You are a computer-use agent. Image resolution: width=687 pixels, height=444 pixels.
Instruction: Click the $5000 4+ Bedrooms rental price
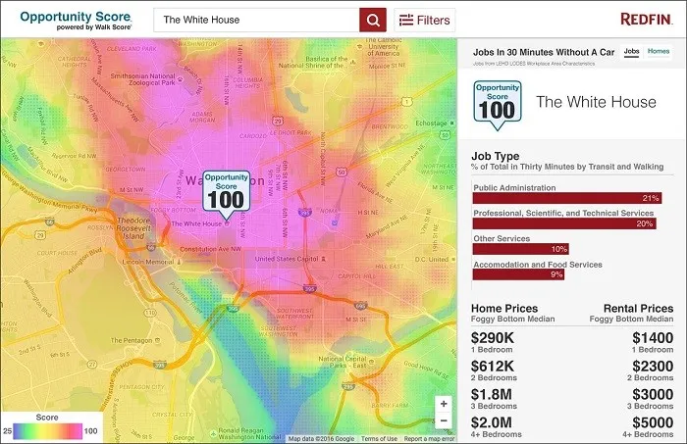pyautogui.click(x=648, y=427)
